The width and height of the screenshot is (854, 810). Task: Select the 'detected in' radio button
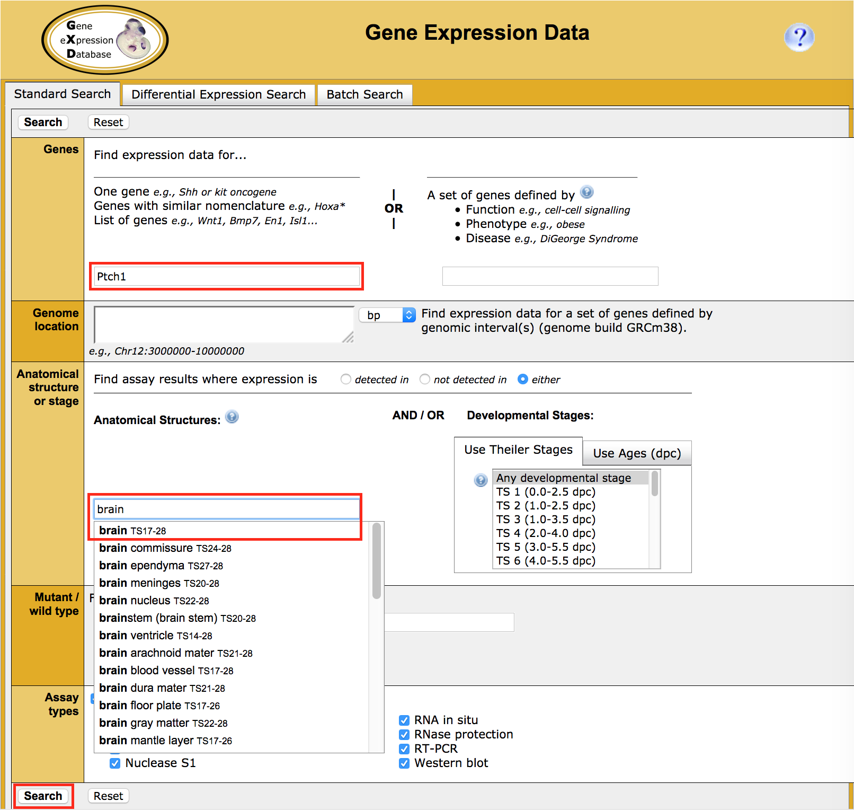pyautogui.click(x=346, y=380)
